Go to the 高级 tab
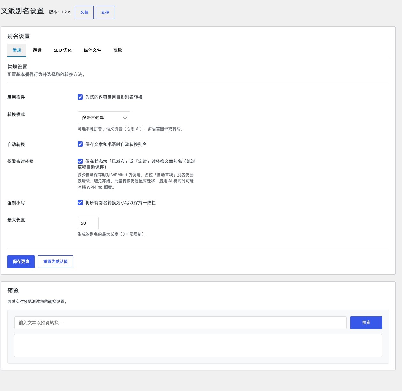The width and height of the screenshot is (402, 391). point(117,50)
